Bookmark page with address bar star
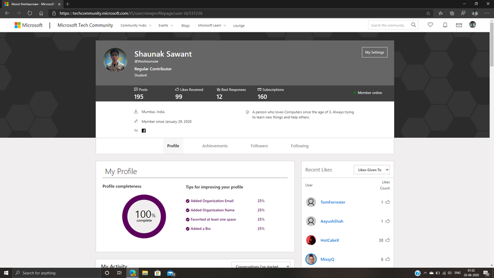The width and height of the screenshot is (494, 278). (x=428, y=13)
